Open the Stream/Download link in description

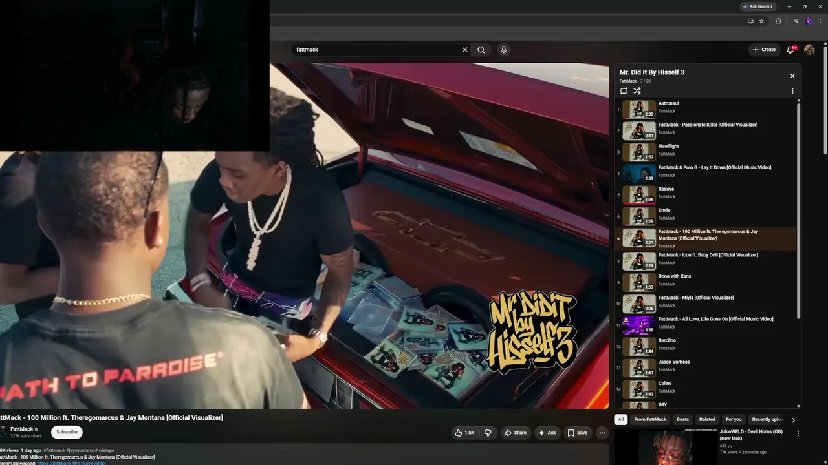pyautogui.click(x=71, y=463)
